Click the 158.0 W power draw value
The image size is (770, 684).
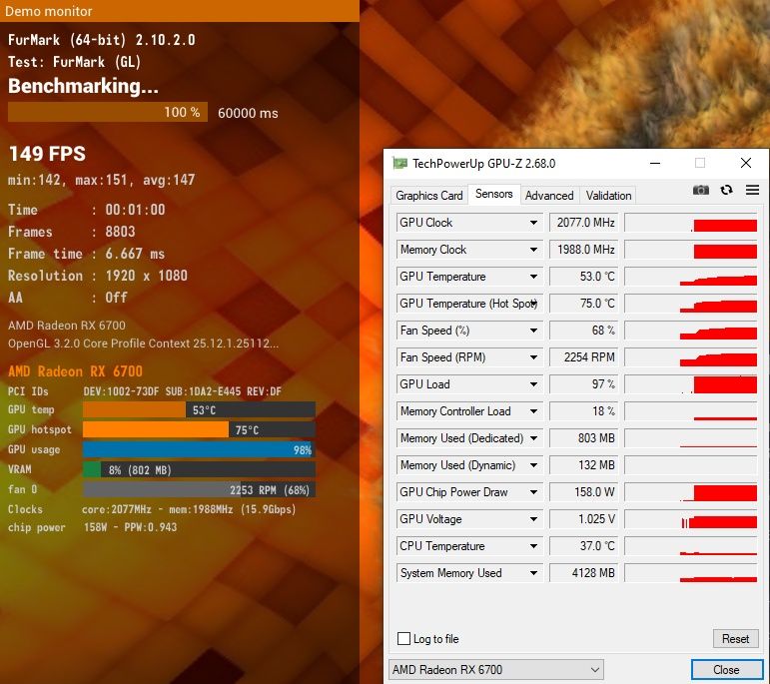pos(583,492)
